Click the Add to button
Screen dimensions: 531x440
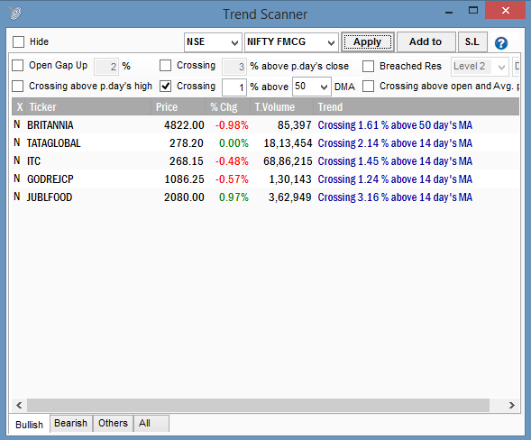tap(426, 42)
